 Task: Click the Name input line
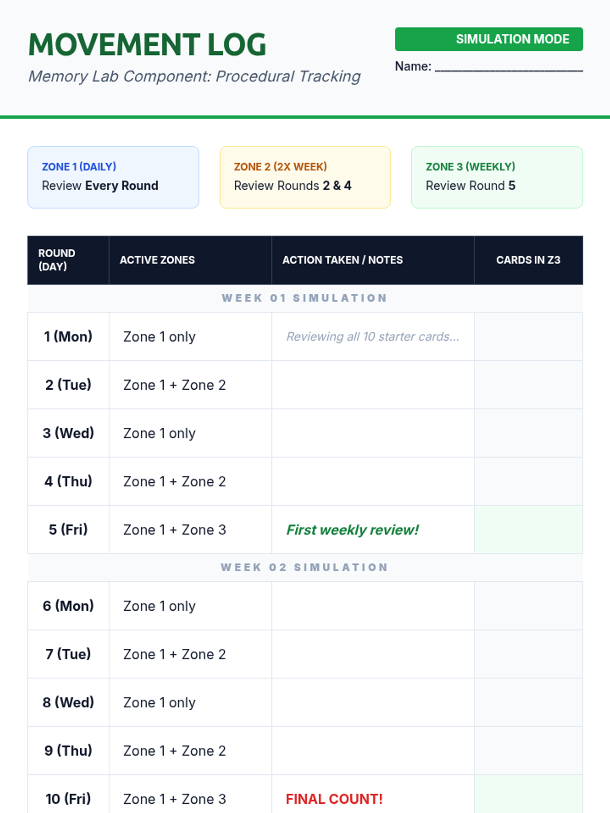tap(508, 67)
